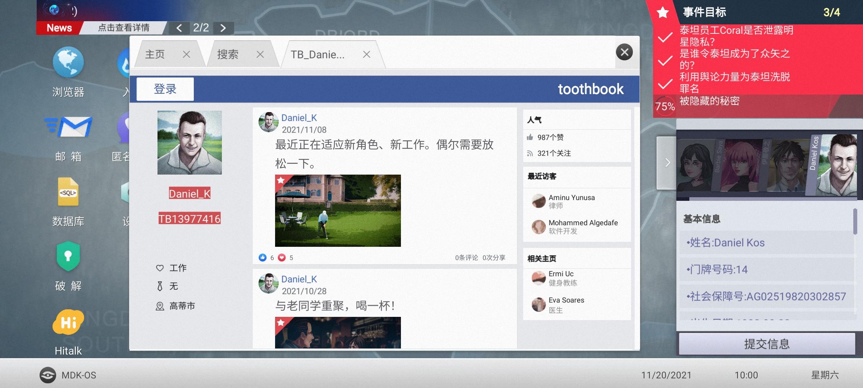Click the 75% progress circle
863x388 pixels.
665,106
